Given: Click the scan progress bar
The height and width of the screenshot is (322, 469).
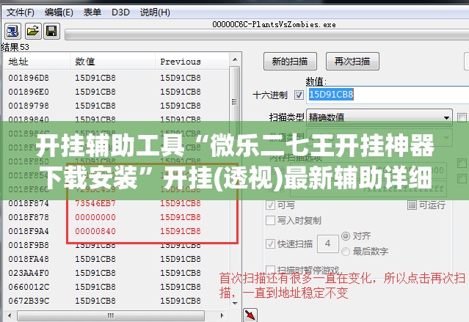Looking at the screenshot, I should pyautogui.click(x=267, y=34).
